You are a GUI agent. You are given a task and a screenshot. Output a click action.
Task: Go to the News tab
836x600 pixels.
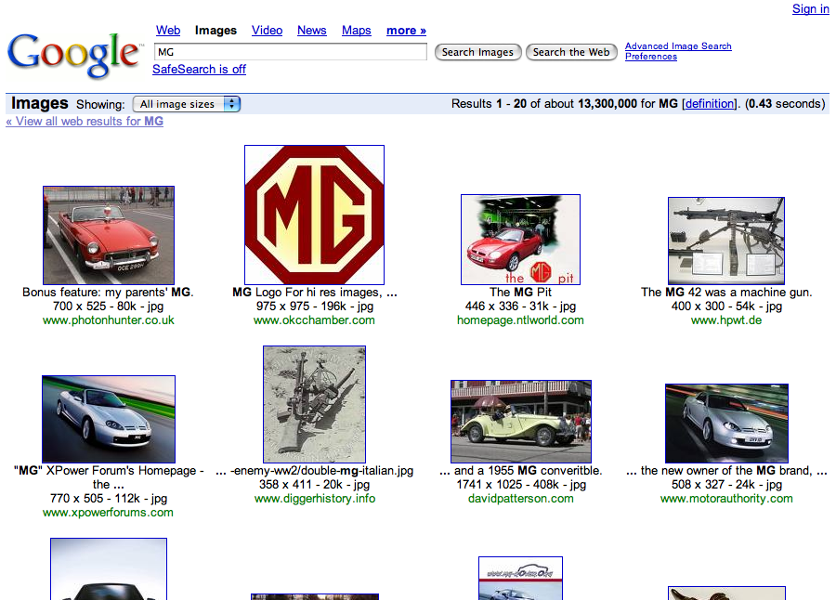pos(312,31)
